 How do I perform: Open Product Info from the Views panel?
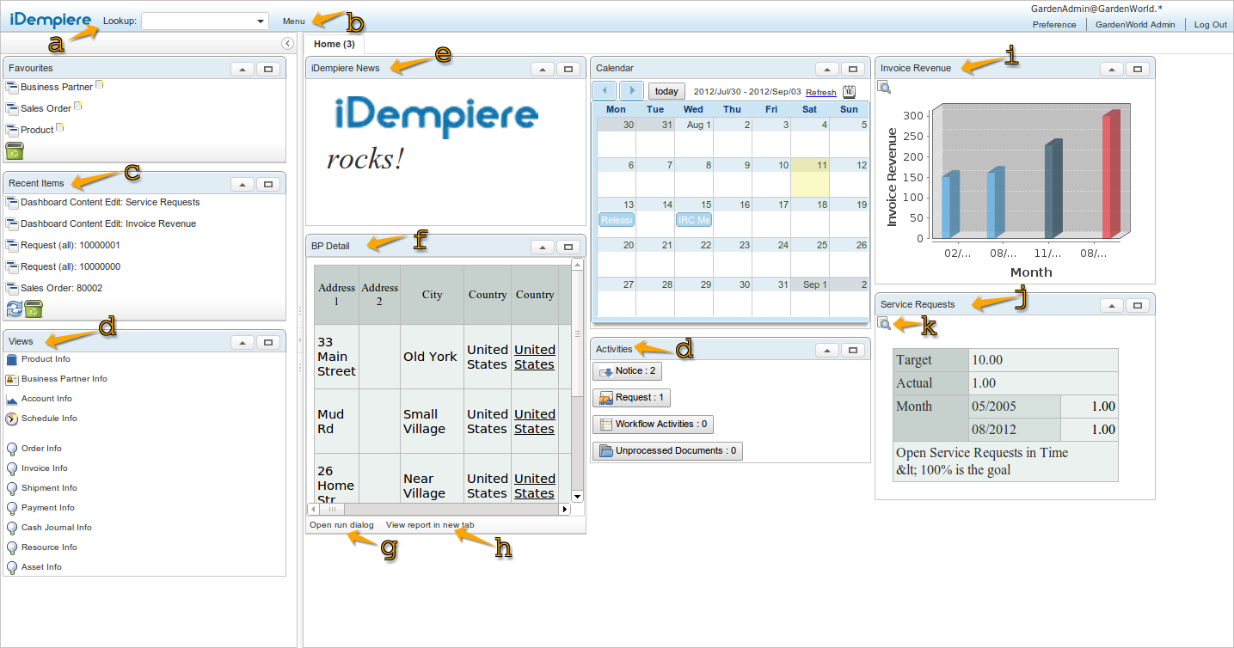coord(46,359)
